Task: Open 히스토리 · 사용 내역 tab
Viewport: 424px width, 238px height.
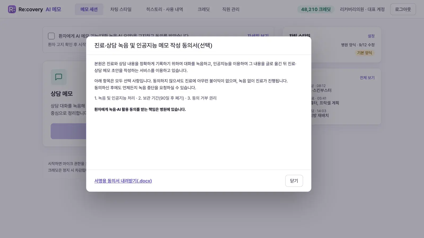Action: click(165, 9)
